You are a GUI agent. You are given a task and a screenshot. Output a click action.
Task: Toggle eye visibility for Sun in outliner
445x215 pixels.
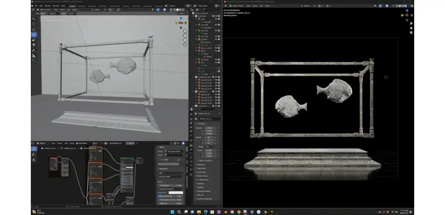[216, 62]
